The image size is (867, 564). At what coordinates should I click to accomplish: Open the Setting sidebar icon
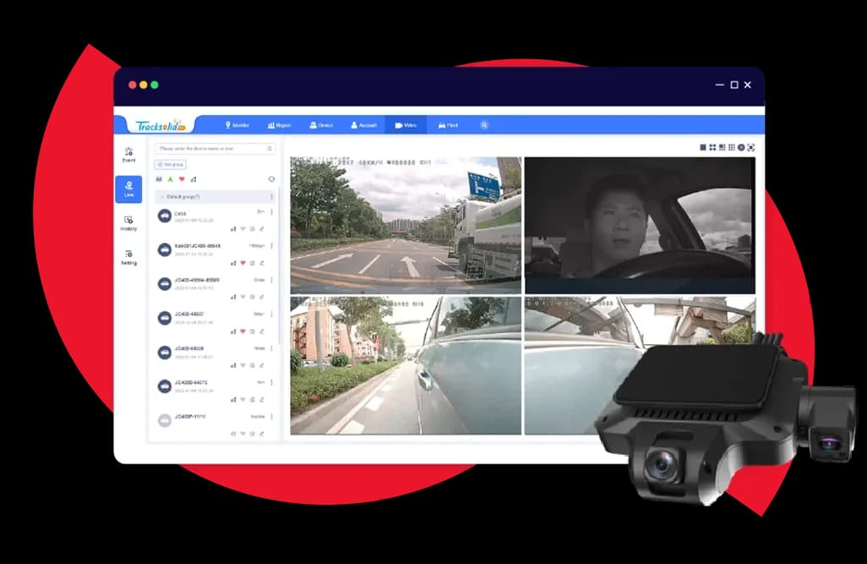[128, 257]
